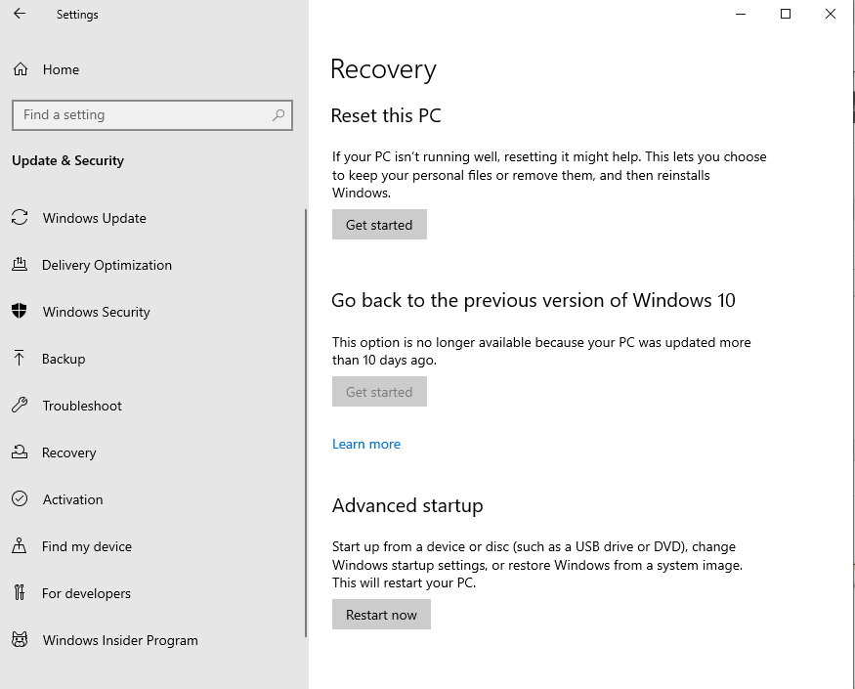Click the search magnifier icon

[x=278, y=114]
